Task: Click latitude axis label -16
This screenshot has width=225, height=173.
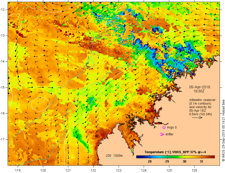Action: [x=3, y=114]
